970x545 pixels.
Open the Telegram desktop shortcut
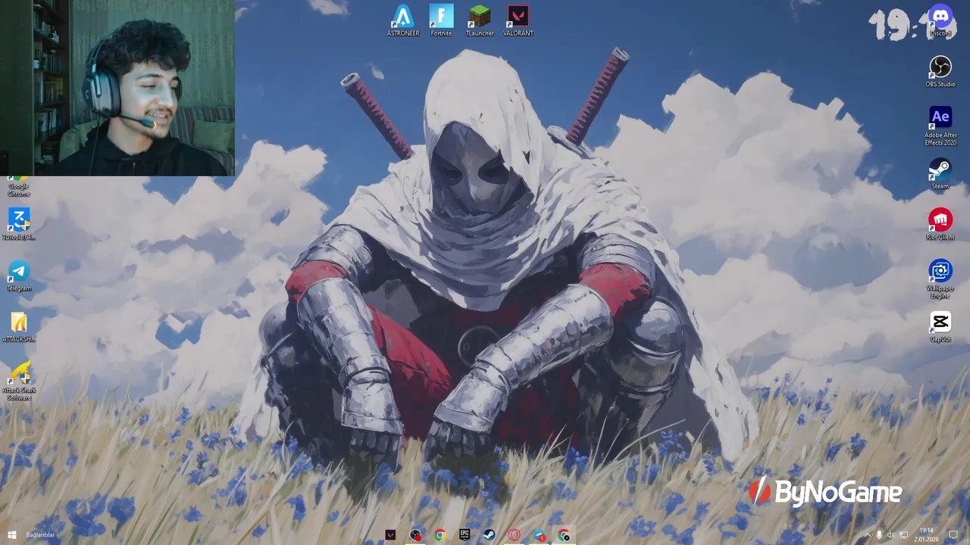click(19, 276)
